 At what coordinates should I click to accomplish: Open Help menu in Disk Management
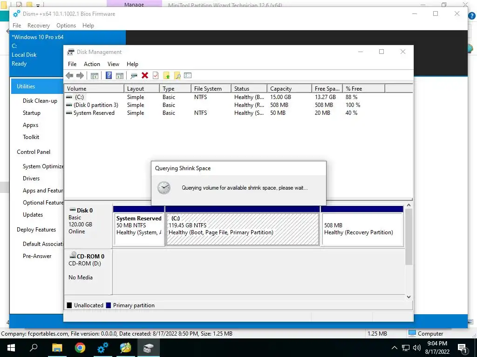click(x=132, y=64)
